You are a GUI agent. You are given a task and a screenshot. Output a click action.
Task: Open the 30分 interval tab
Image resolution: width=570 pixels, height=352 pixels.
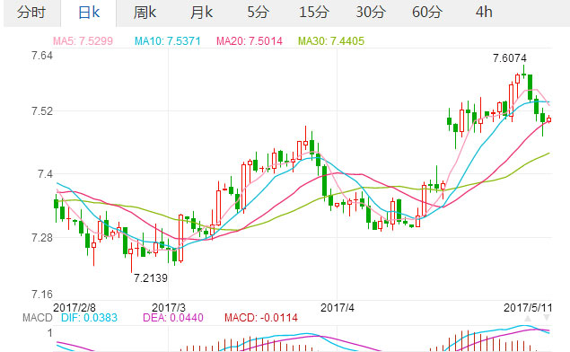371,13
